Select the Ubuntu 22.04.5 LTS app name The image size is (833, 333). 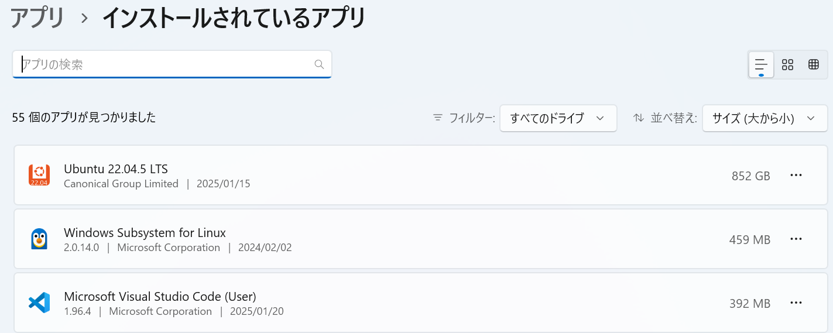116,169
